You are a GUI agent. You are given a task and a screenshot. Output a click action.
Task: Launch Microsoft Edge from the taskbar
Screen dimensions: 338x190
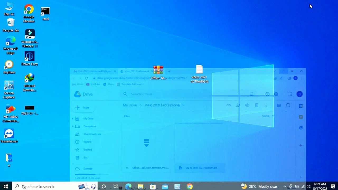(128, 187)
